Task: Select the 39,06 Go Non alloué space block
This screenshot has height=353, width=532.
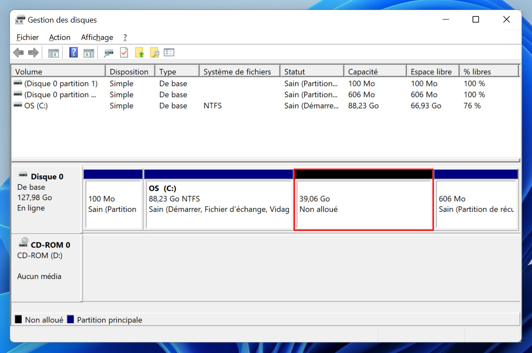Action: [x=363, y=199]
